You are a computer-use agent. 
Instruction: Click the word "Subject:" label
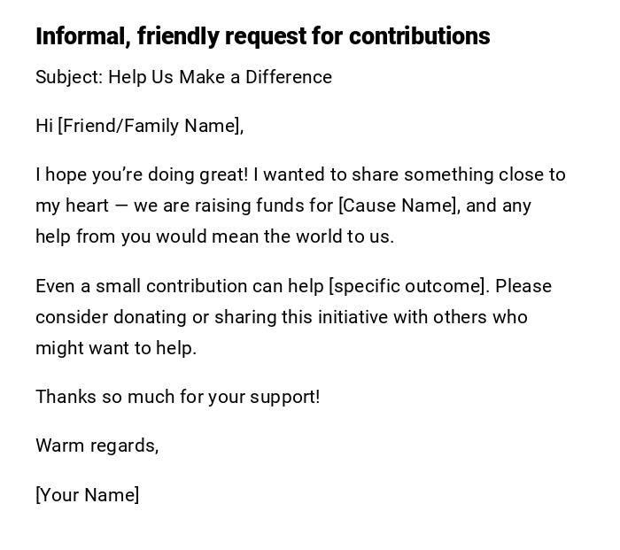click(69, 77)
